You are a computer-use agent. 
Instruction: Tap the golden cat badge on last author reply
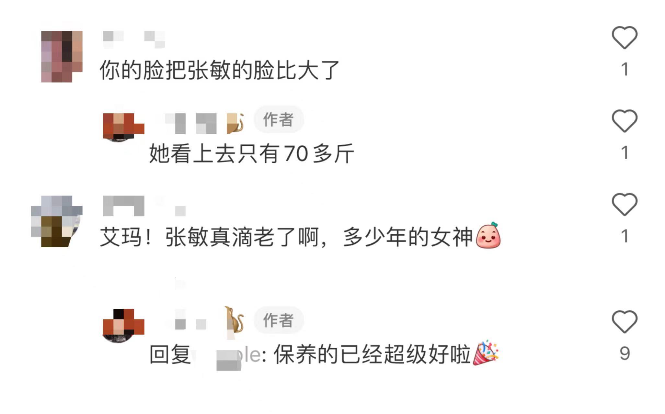pyautogui.click(x=235, y=320)
